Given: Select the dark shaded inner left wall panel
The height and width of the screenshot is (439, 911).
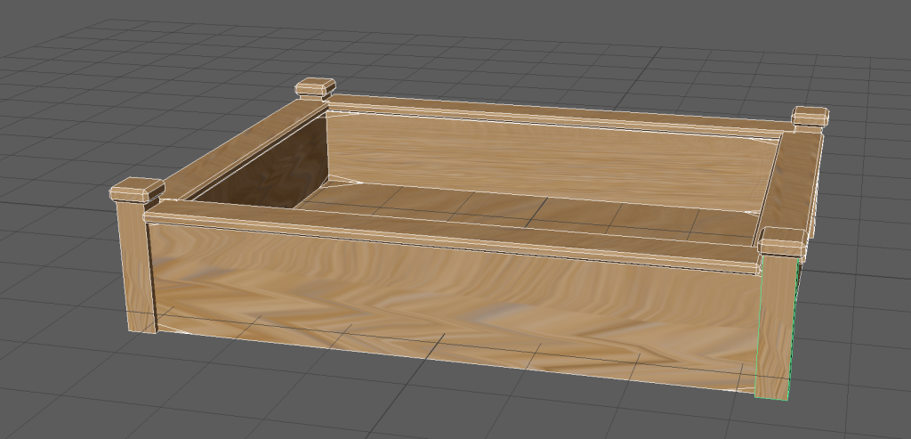Looking at the screenshot, I should pos(267,166).
